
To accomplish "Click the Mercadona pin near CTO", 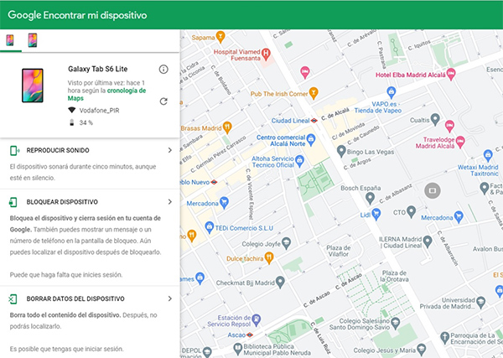I will [459, 217].
